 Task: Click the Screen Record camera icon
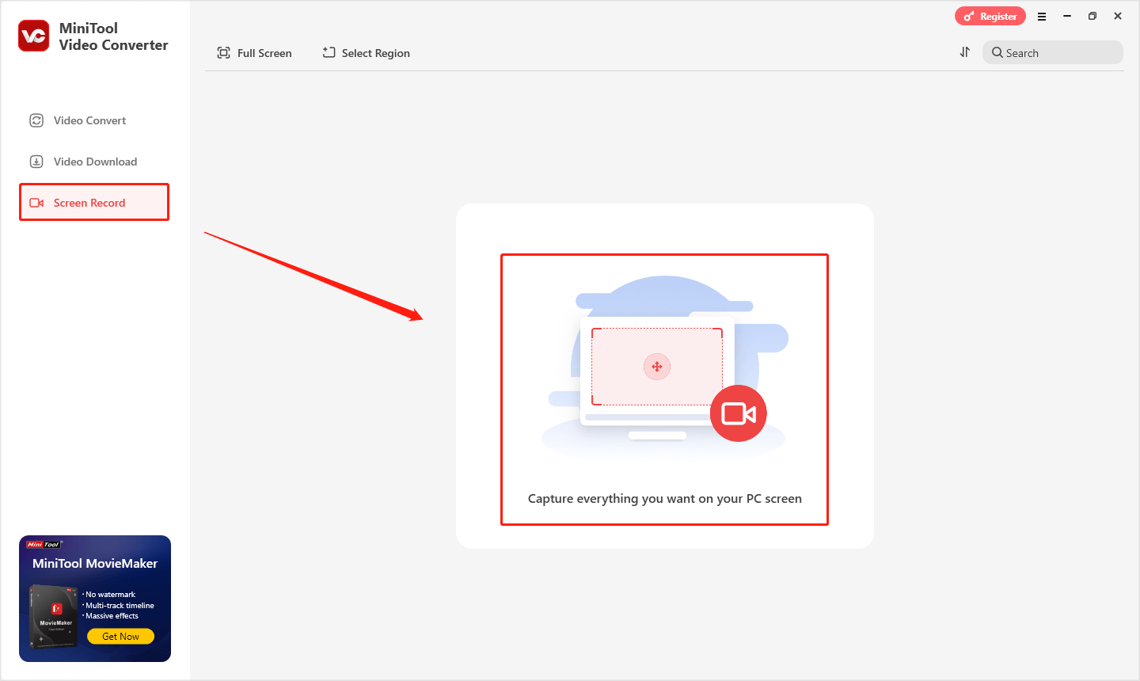point(36,203)
